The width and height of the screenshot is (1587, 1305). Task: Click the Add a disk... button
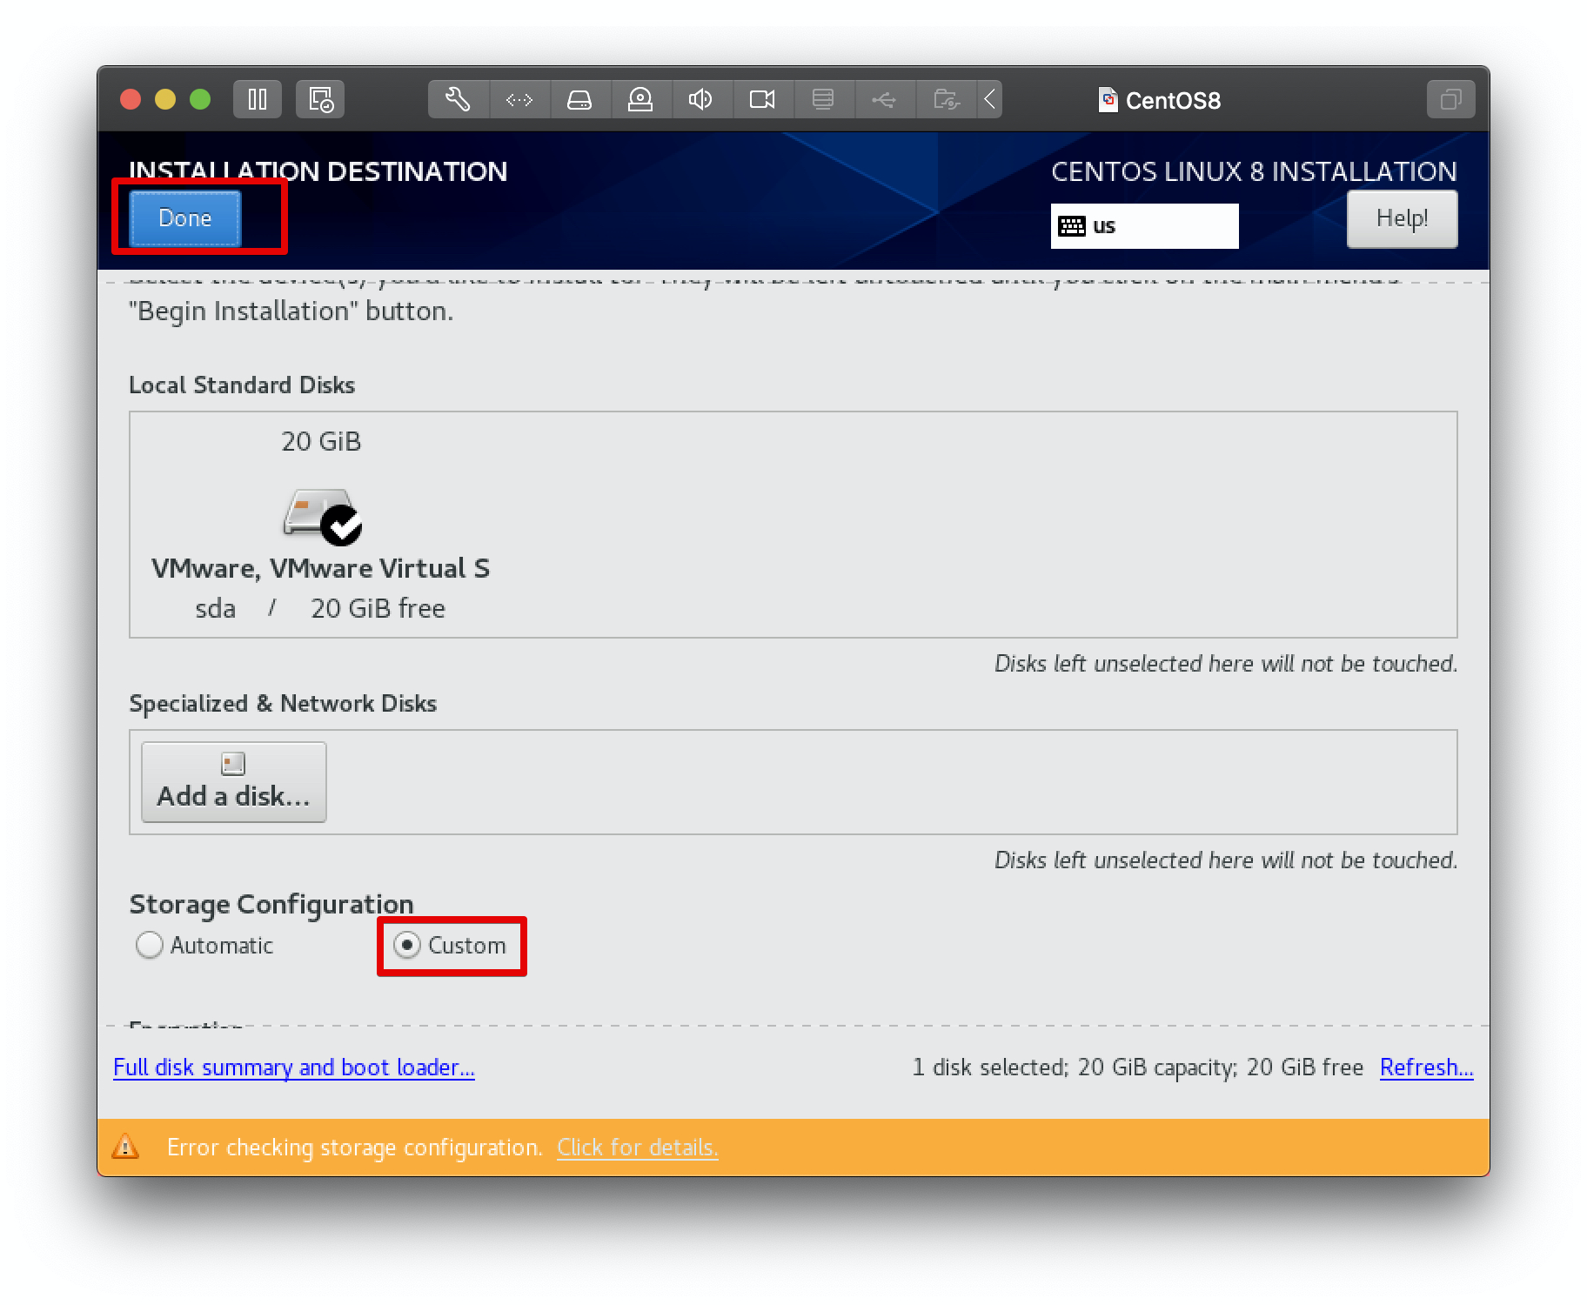tap(234, 781)
